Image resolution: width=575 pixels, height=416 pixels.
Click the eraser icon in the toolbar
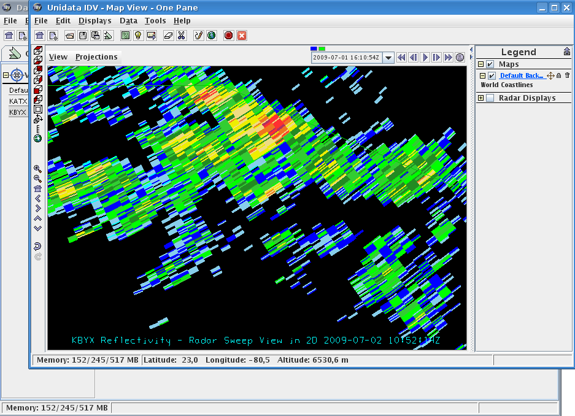[169, 36]
